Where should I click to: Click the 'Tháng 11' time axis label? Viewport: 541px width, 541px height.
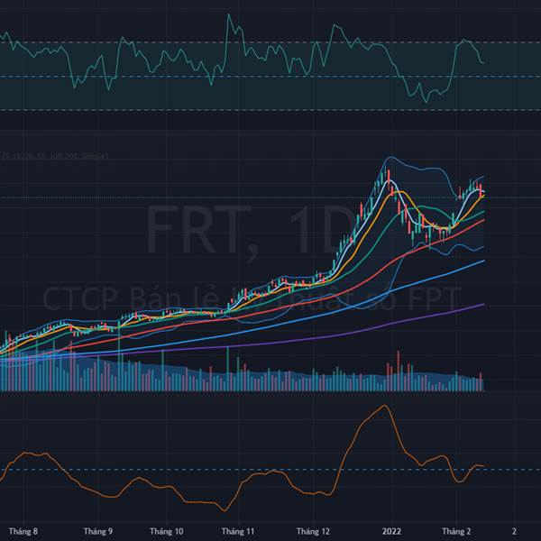coord(238,531)
